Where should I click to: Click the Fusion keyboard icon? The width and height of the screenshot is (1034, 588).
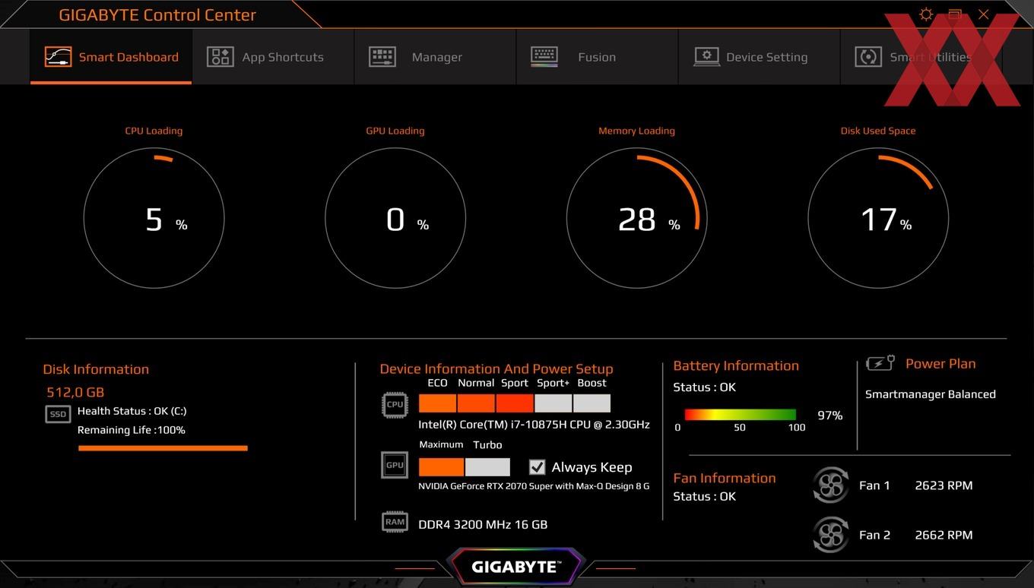click(x=544, y=56)
